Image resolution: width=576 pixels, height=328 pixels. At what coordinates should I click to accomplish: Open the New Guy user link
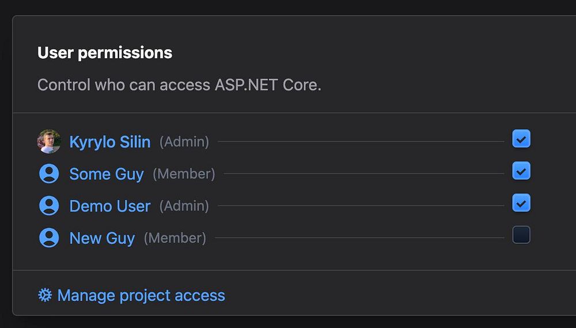pos(102,239)
